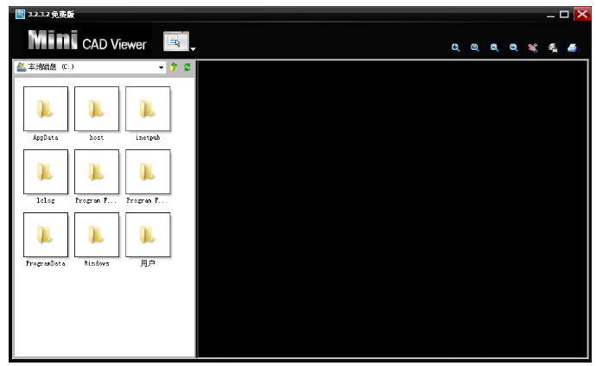The image size is (596, 366).
Task: Click the magnifier icon directly left of pan hand
Action: (514, 47)
